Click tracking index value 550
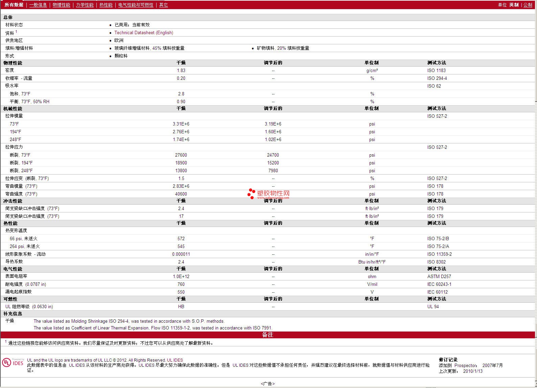537x388 pixels. tap(181, 292)
